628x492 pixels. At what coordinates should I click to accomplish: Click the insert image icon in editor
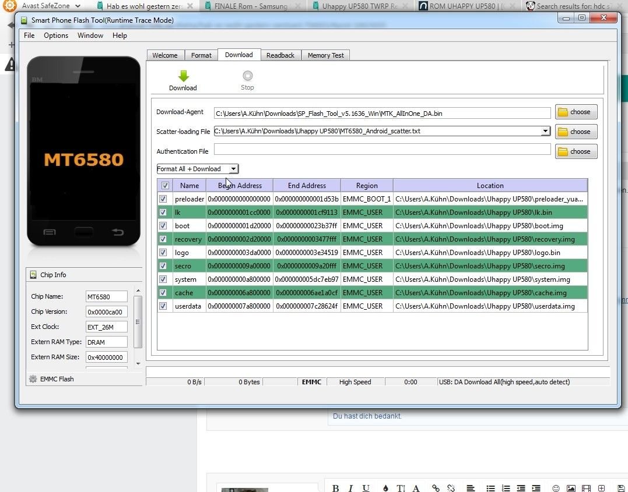point(571,488)
